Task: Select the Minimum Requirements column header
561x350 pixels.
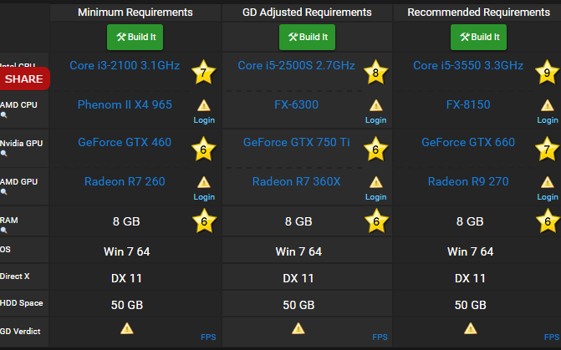Action: [135, 13]
